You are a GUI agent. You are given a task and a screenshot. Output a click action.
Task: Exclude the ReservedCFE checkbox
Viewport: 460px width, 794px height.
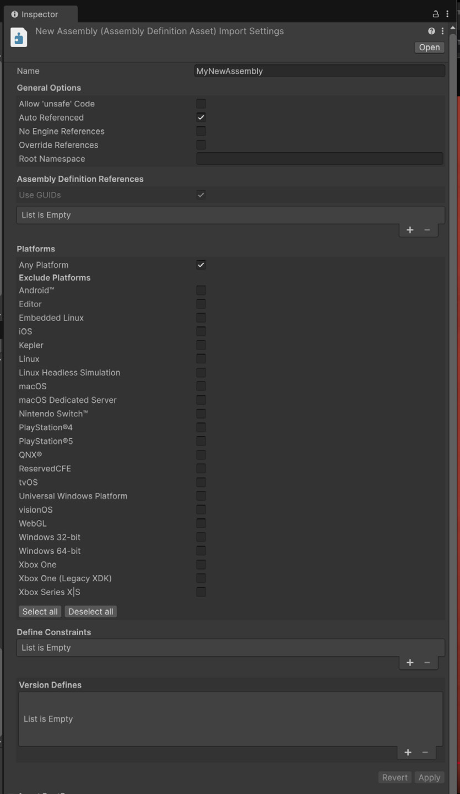pyautogui.click(x=201, y=469)
